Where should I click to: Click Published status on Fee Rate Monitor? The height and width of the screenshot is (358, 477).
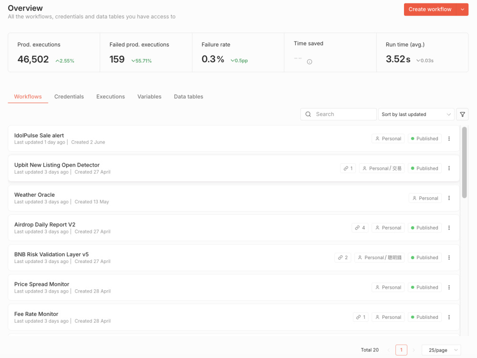tap(425, 317)
